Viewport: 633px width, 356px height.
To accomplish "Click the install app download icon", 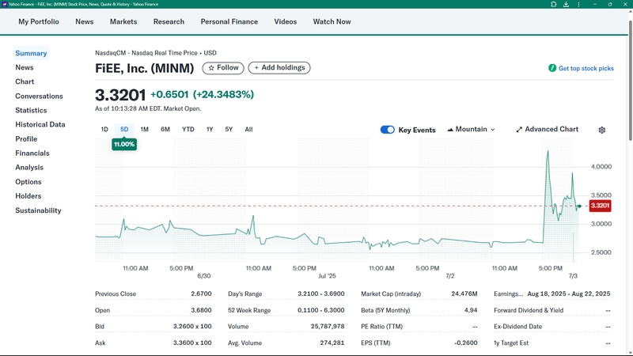I will tap(566, 4).
